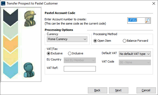The image size is (158, 95).
Task: Click the 'EU Country' label
Action: click(54, 60)
